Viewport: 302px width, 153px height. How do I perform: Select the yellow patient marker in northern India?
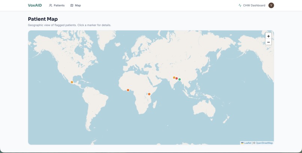(174, 78)
